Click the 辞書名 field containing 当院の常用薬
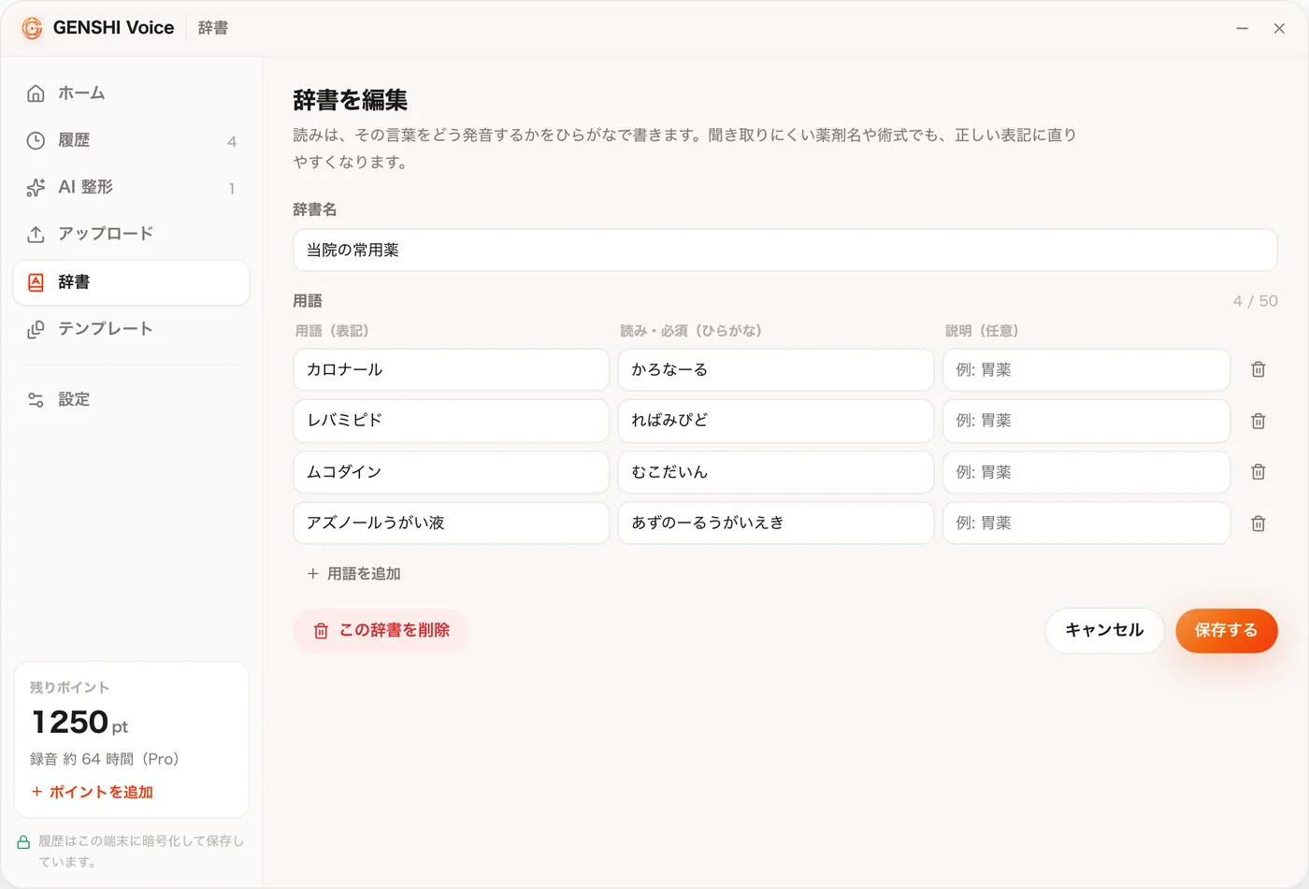The width and height of the screenshot is (1309, 889). click(x=785, y=251)
